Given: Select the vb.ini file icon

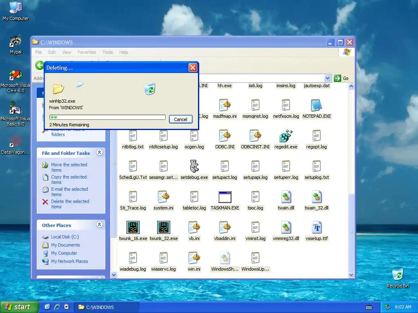Looking at the screenshot, I should [194, 227].
